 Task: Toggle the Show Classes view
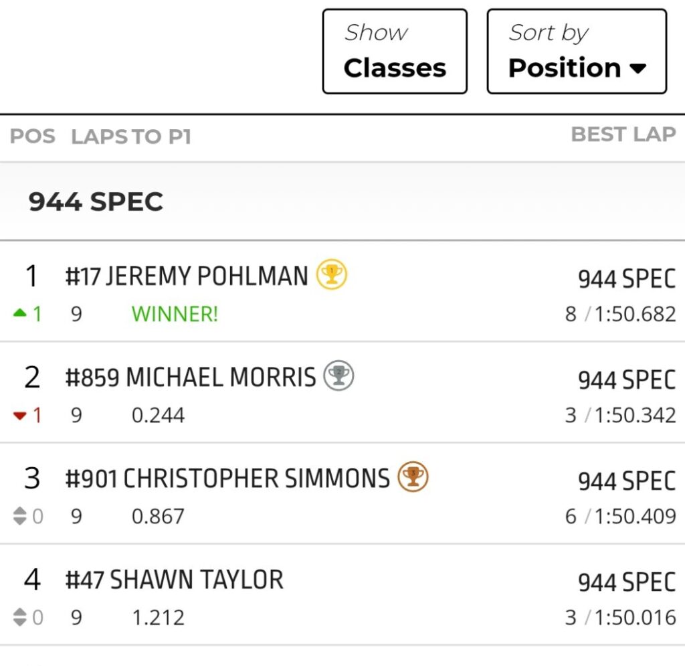coord(394,50)
